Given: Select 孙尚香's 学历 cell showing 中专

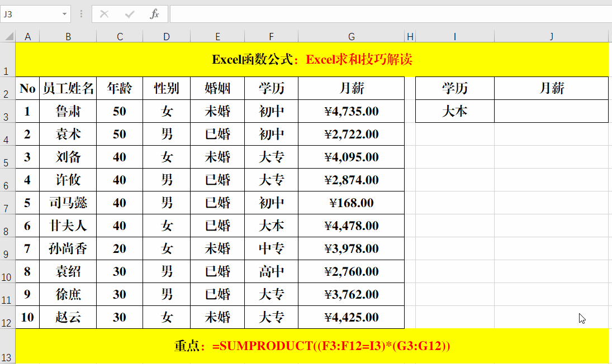Looking at the screenshot, I should click(271, 248).
